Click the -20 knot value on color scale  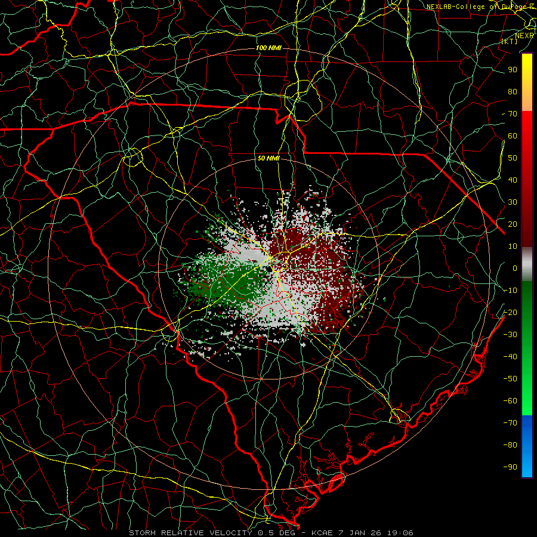pos(510,313)
